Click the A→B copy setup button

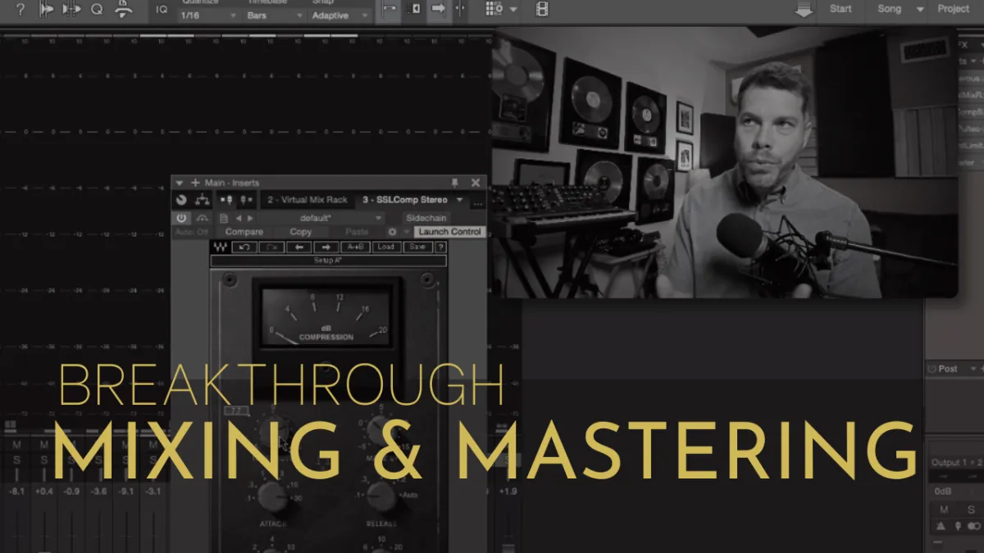point(354,247)
